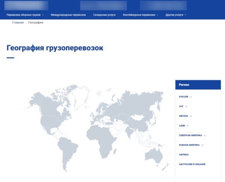Screen dimensions: 225x182
Task: Select the Африка region link
Action: (x=184, y=155)
